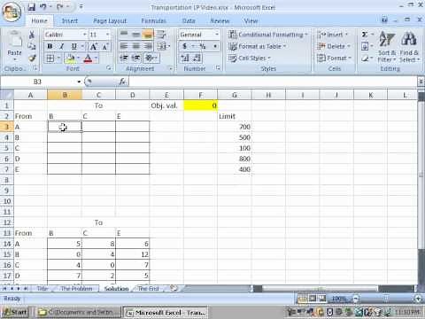Switch to the View ribbon tab
This screenshot has height=319, width=425.
pos(251,20)
